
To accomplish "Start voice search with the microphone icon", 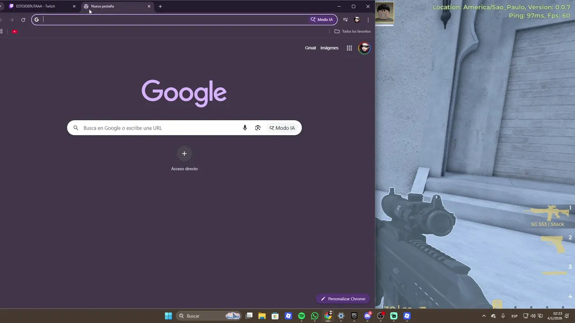I will 245,128.
